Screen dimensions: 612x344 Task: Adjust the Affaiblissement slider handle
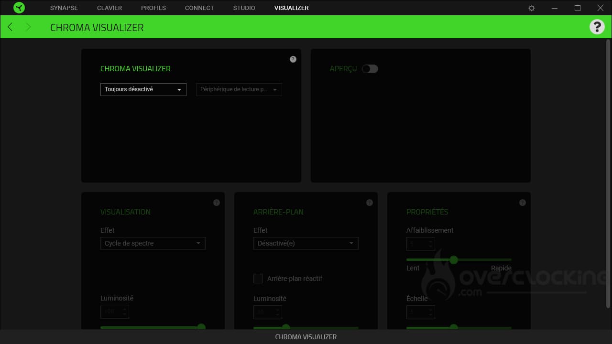coord(454,260)
